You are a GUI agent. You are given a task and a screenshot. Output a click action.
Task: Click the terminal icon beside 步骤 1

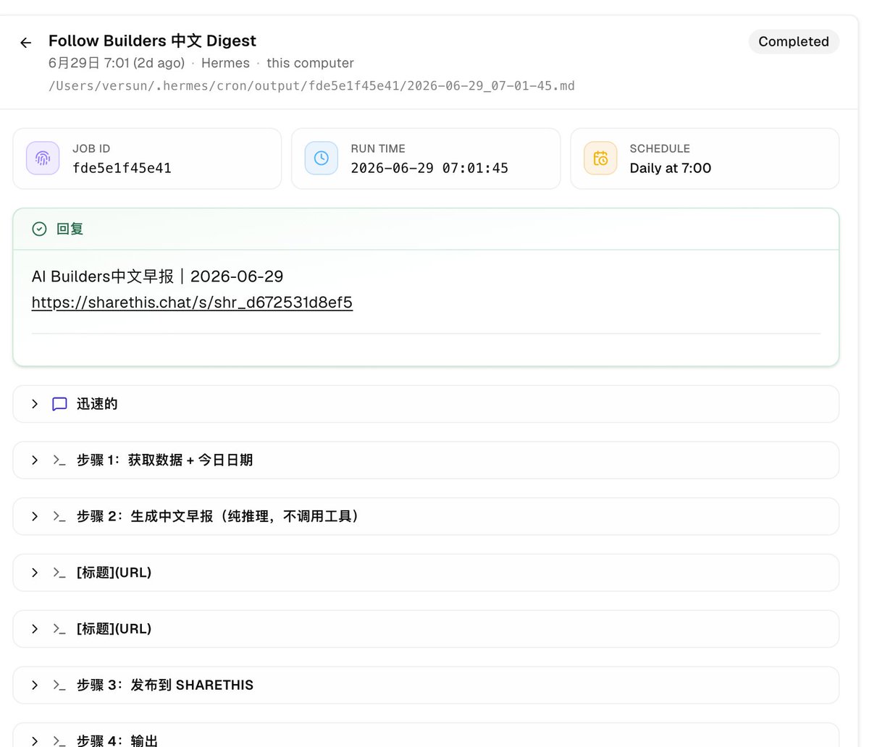click(x=60, y=460)
